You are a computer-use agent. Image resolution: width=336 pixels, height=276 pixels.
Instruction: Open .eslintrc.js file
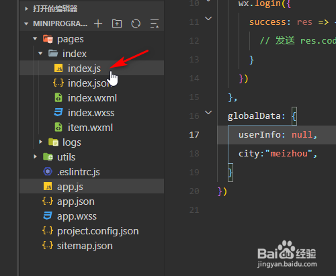click(92, 172)
